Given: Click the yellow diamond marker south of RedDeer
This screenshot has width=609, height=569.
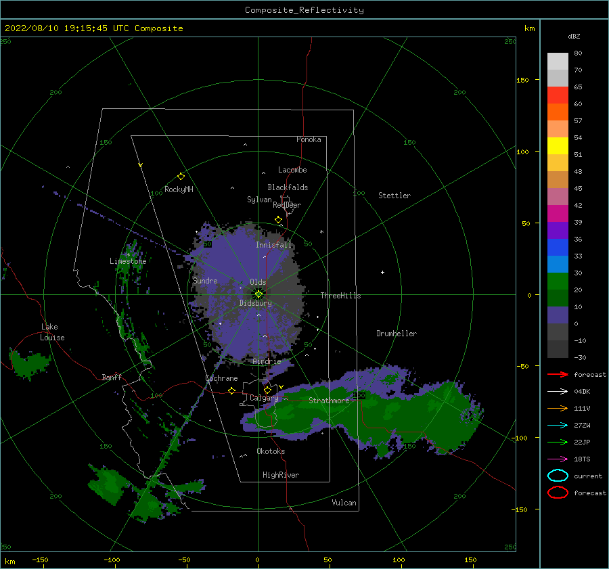Looking at the screenshot, I should (x=279, y=219).
